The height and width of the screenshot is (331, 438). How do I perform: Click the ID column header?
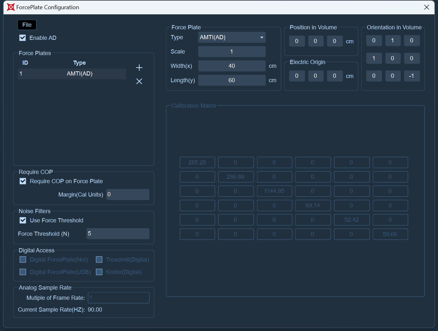click(25, 63)
